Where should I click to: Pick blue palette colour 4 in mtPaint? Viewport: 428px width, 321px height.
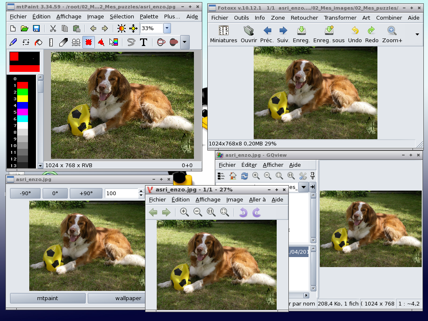23,105
